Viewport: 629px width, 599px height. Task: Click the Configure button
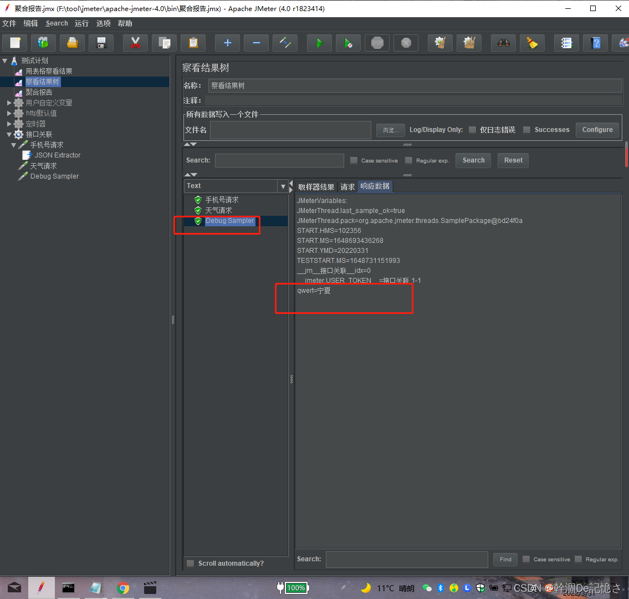pyautogui.click(x=597, y=130)
